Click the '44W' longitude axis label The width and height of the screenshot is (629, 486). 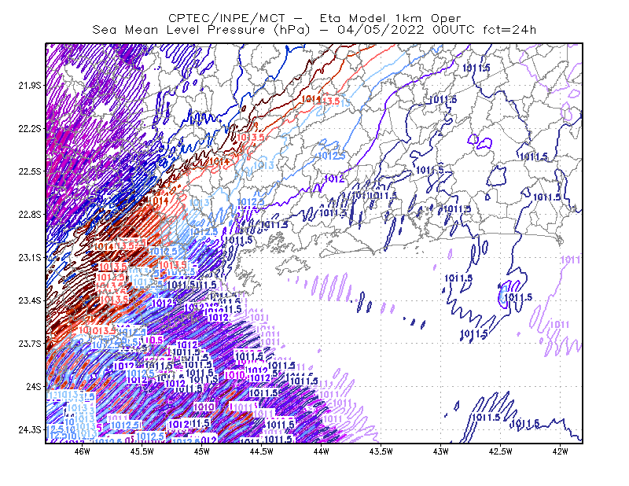tap(322, 451)
